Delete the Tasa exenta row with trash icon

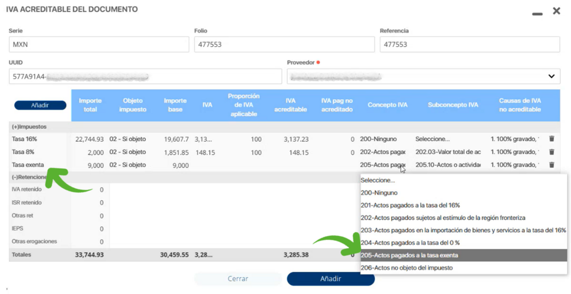pos(551,165)
